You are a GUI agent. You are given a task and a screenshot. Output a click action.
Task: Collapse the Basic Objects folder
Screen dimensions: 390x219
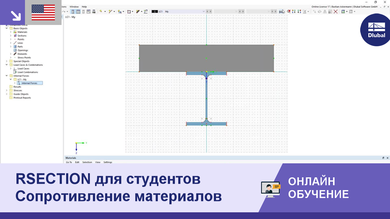coord(7,28)
